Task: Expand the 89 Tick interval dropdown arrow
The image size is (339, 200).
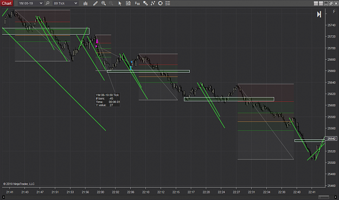Action: 76,3
